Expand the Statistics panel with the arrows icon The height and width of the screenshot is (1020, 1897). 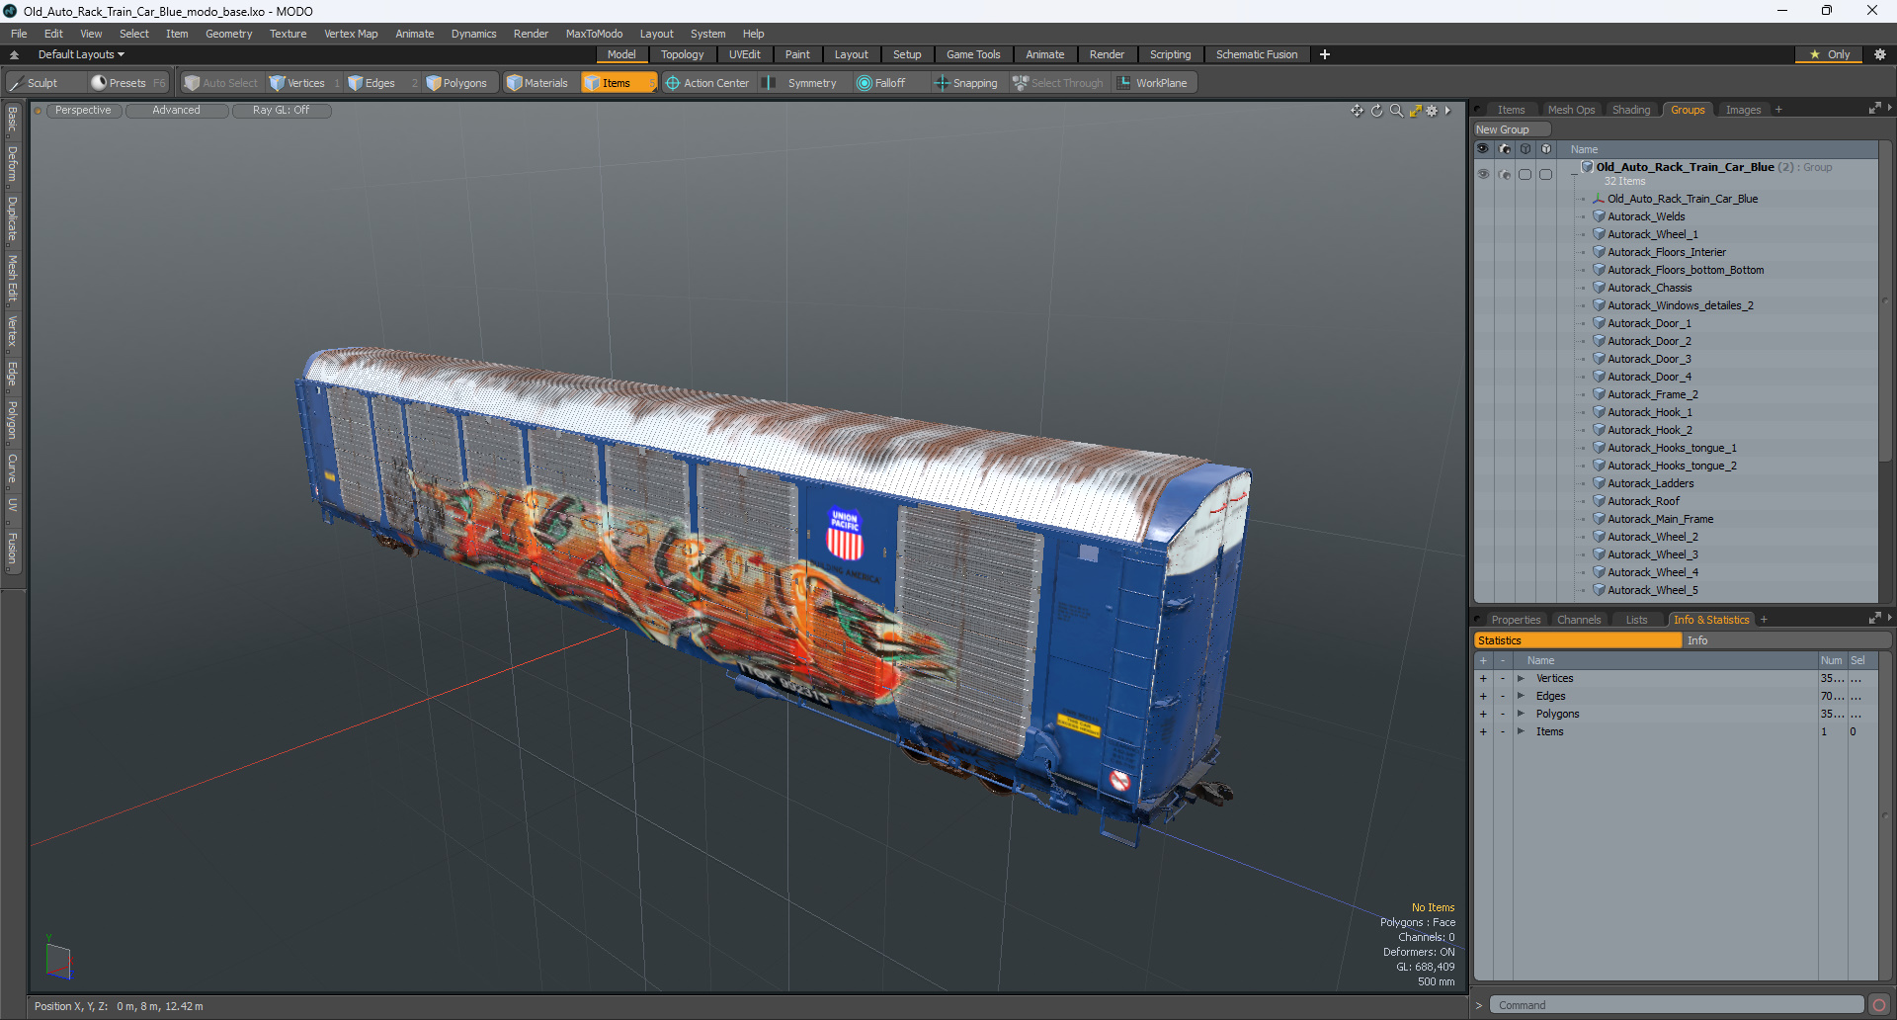[1874, 619]
